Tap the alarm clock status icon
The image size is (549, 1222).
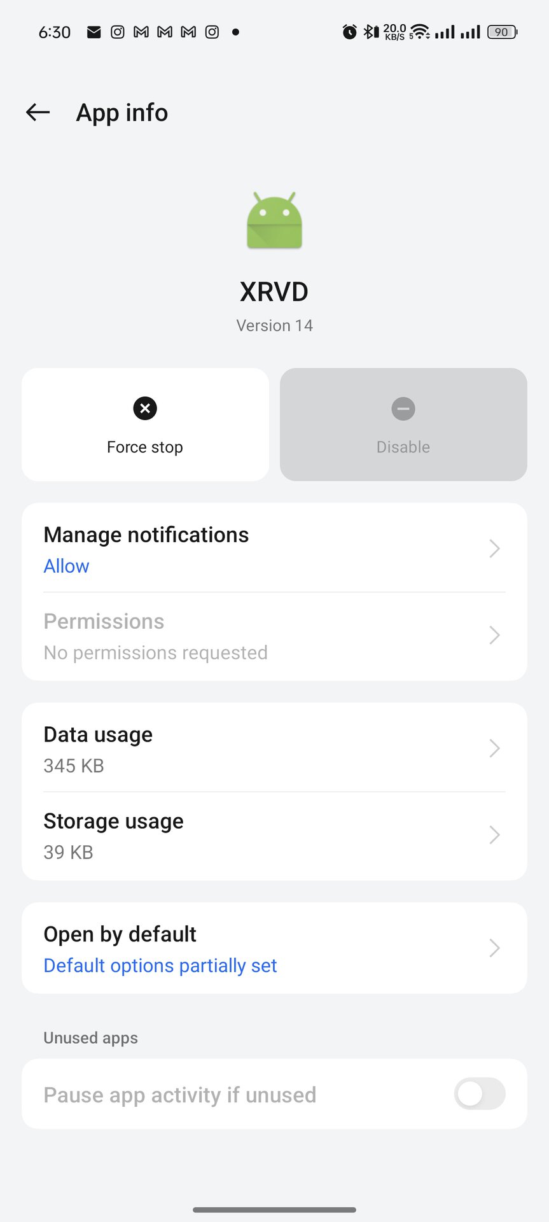coord(349,32)
